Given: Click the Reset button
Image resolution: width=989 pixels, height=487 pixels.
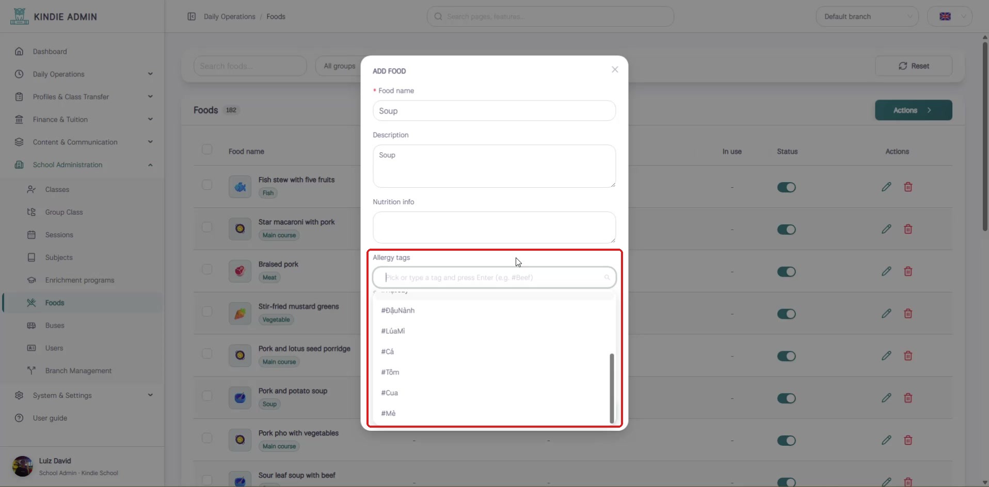Looking at the screenshot, I should click(914, 66).
